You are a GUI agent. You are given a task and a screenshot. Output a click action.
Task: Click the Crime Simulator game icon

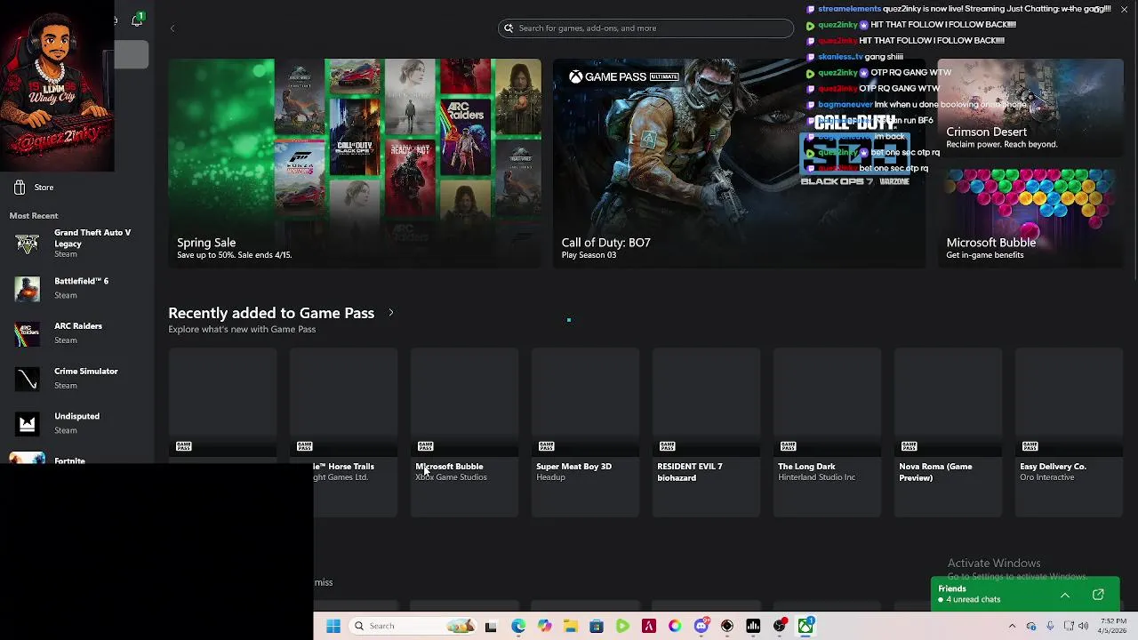click(x=28, y=379)
